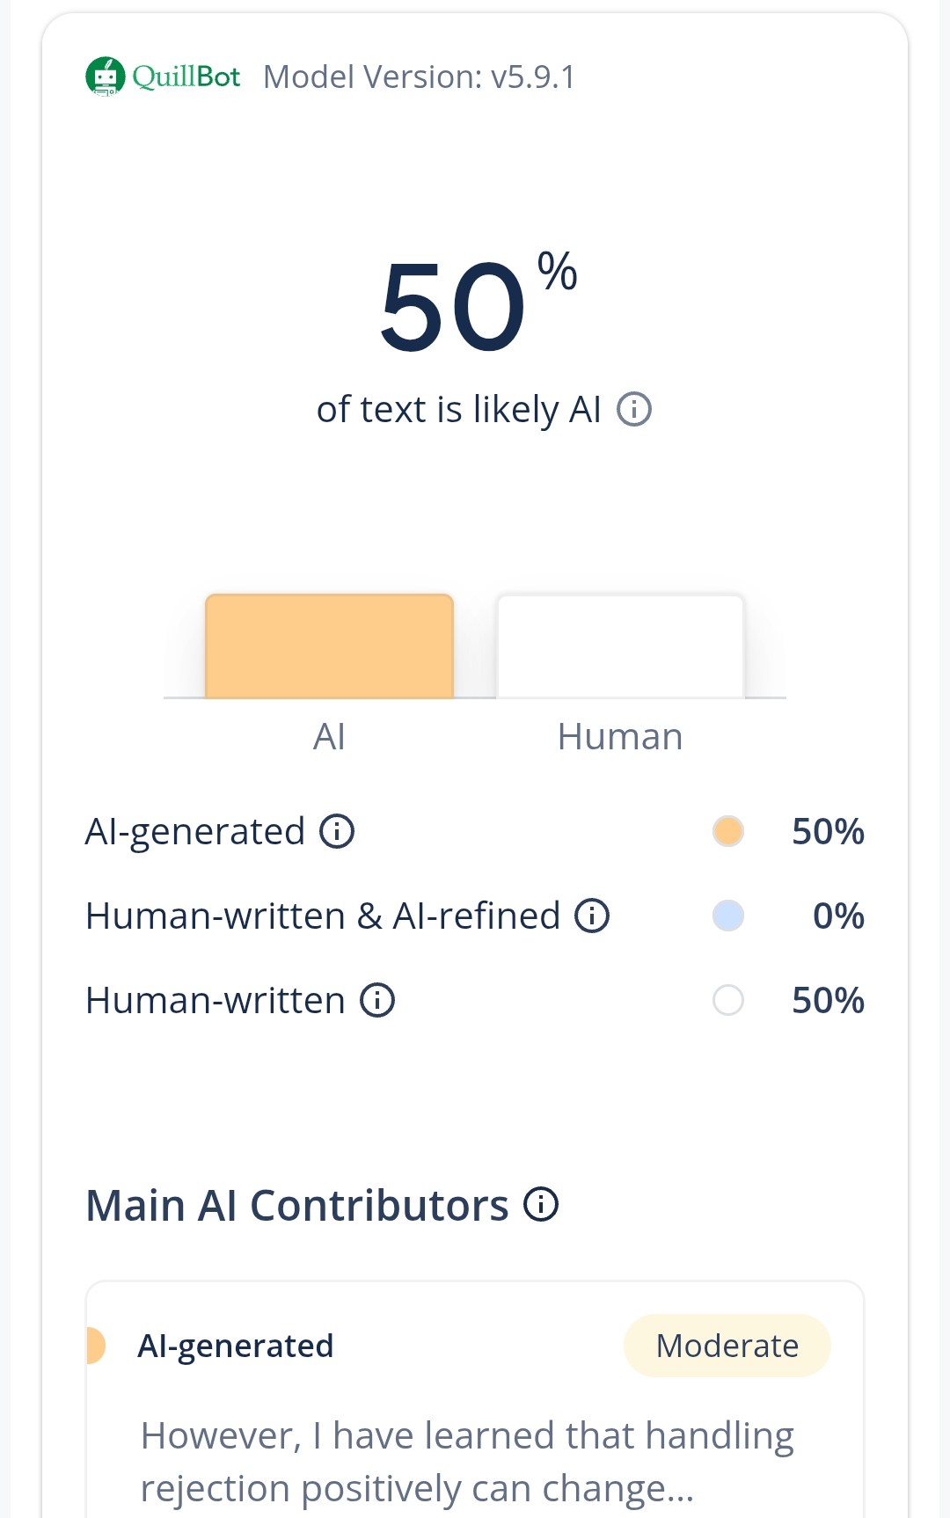950x1518 pixels.
Task: Click the "AI" label under the chart
Action: coord(329,736)
